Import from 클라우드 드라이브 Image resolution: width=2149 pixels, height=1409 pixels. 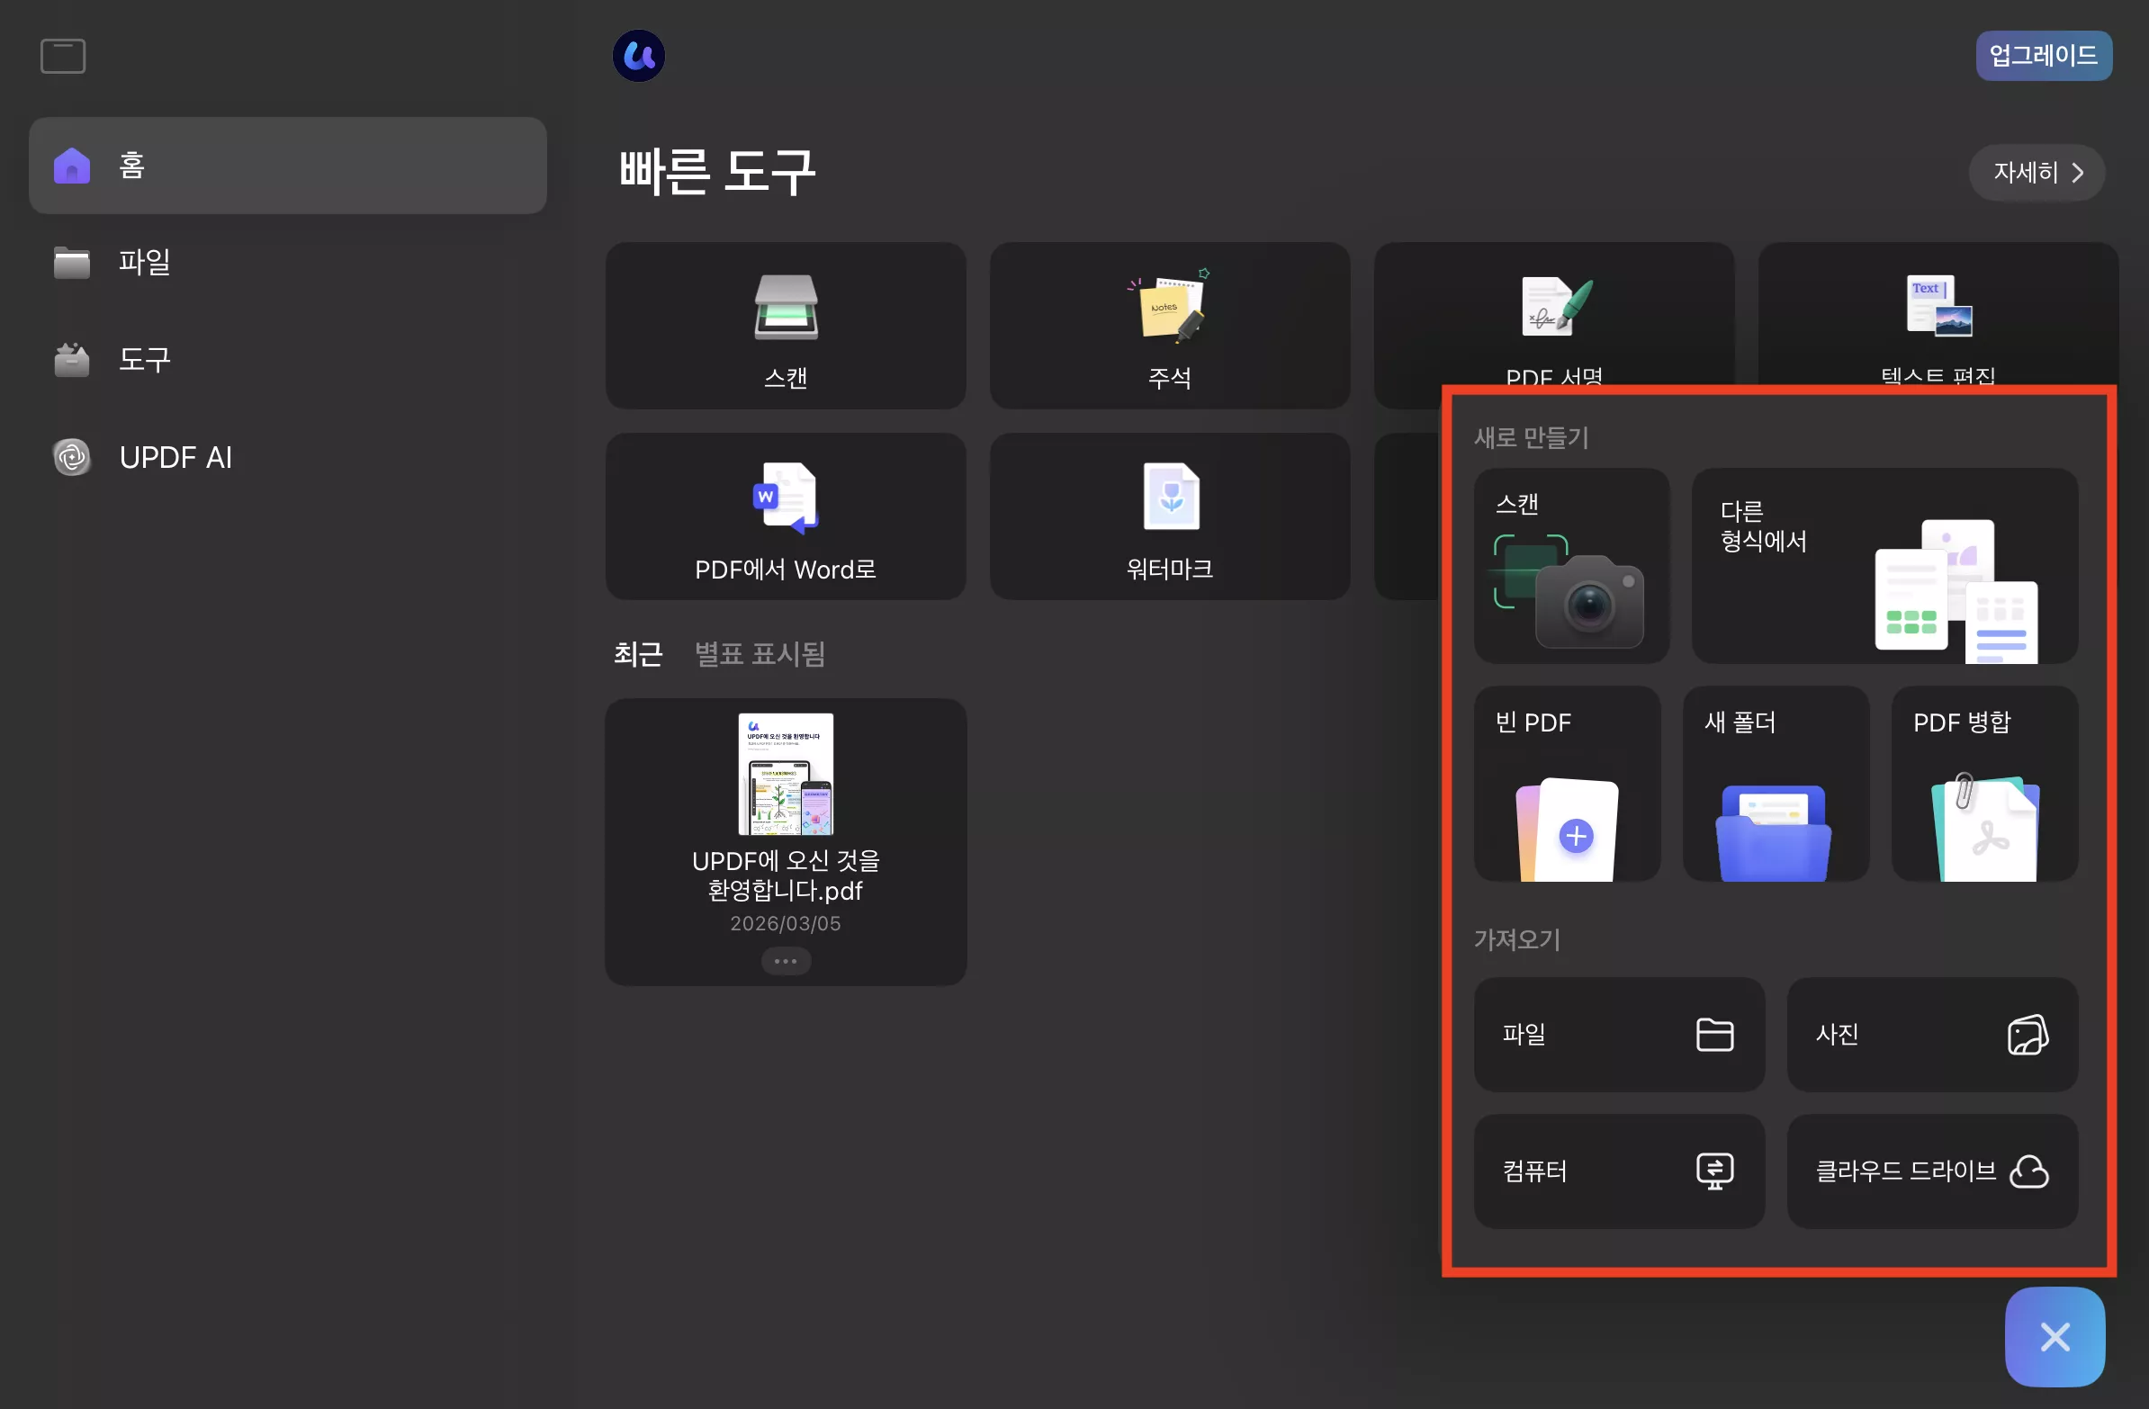click(1931, 1171)
